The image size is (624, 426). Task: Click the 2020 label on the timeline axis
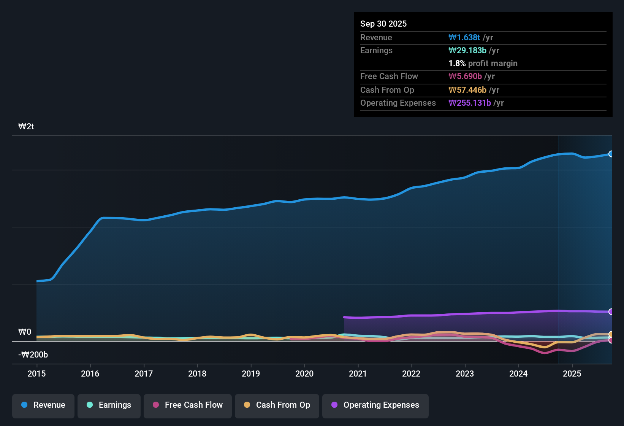[x=304, y=374]
